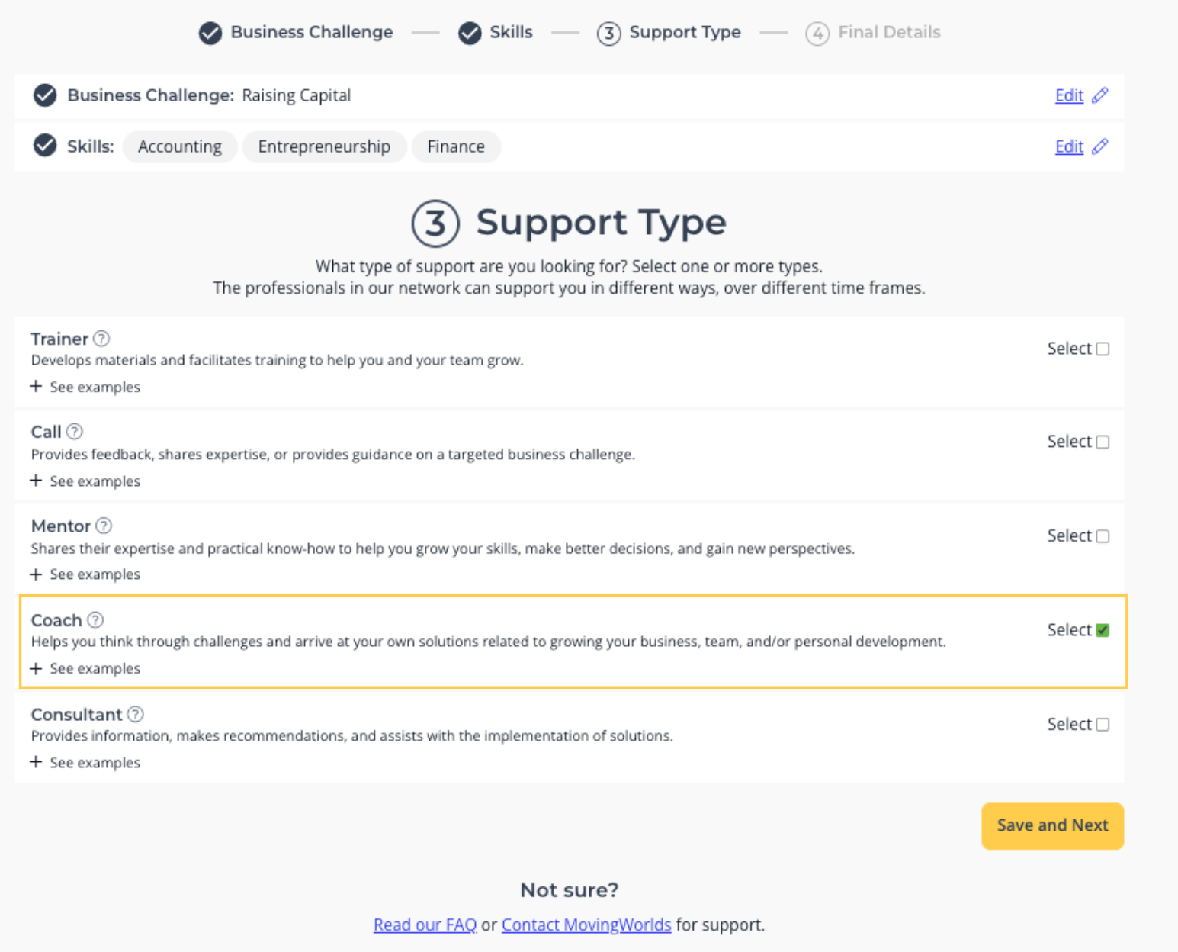The image size is (1178, 952).
Task: Open the Mentor help tooltip icon
Action: pos(104,526)
